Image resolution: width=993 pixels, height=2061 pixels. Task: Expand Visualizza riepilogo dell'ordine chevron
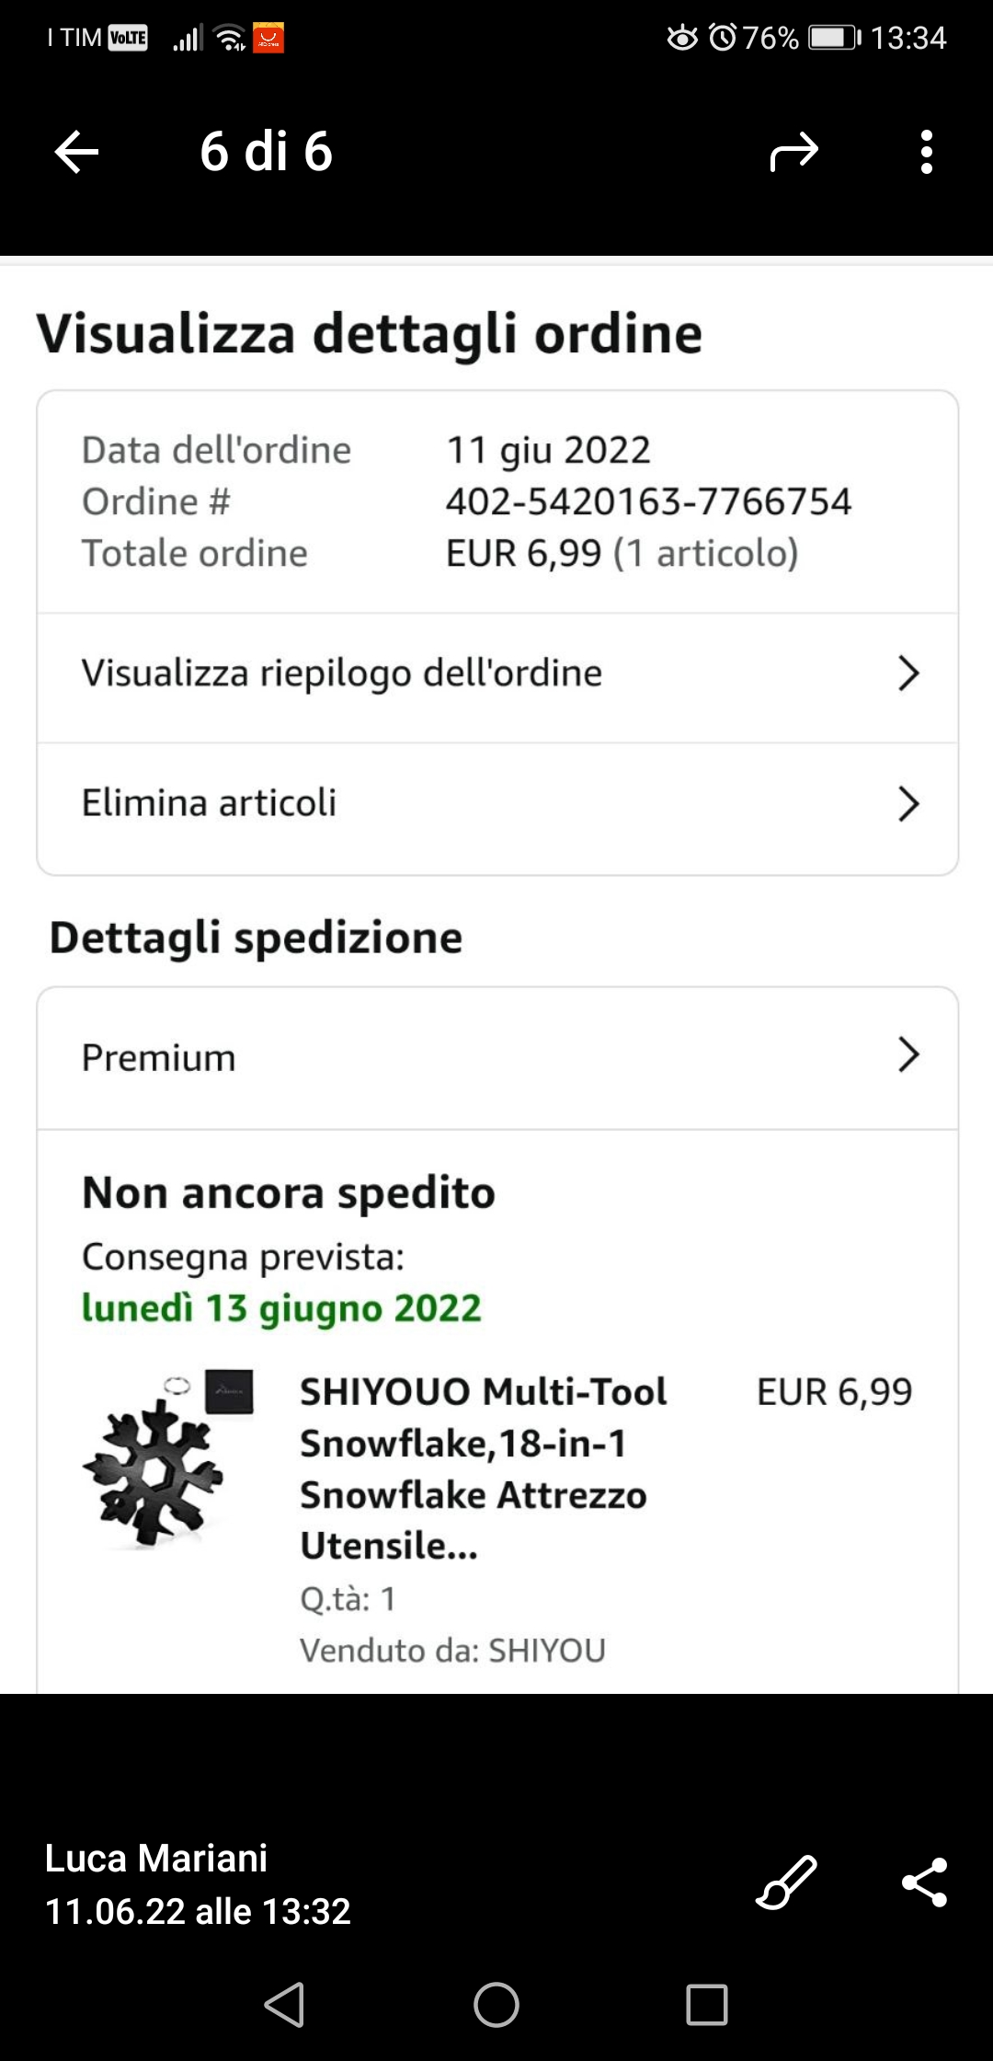[908, 674]
